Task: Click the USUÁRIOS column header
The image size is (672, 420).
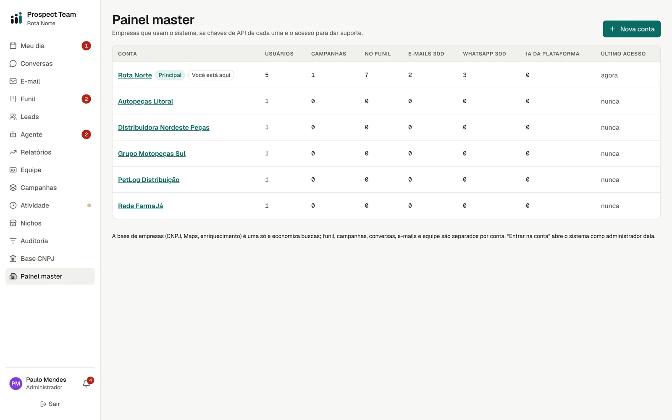Action: pos(279,54)
